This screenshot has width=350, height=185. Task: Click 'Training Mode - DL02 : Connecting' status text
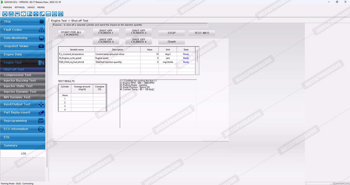17,183
